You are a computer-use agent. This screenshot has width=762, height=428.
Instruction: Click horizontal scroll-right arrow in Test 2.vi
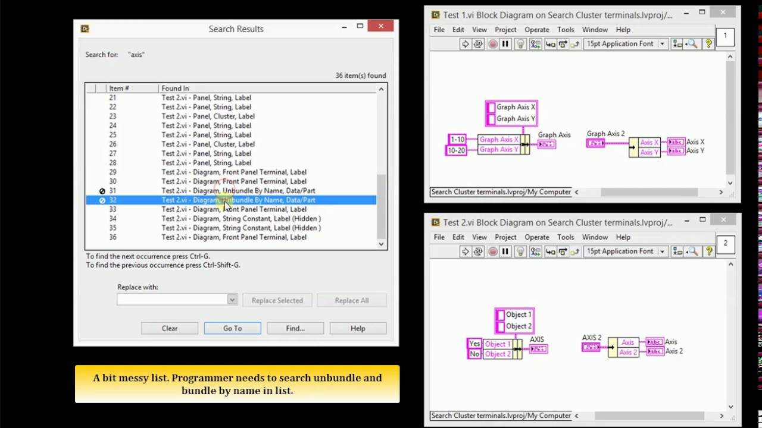[x=722, y=416]
